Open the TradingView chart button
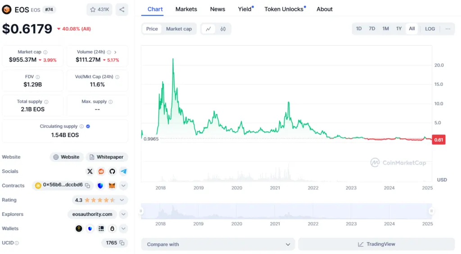 pyautogui.click(x=376, y=244)
